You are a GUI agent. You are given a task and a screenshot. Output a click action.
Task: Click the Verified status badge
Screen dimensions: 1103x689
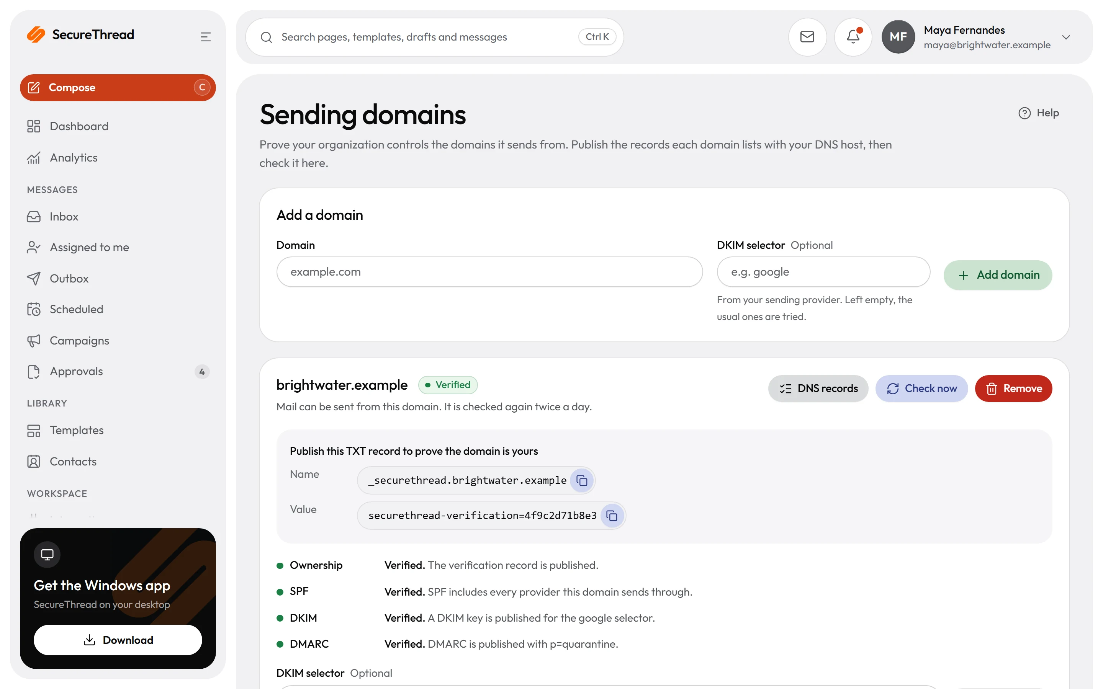tap(448, 385)
